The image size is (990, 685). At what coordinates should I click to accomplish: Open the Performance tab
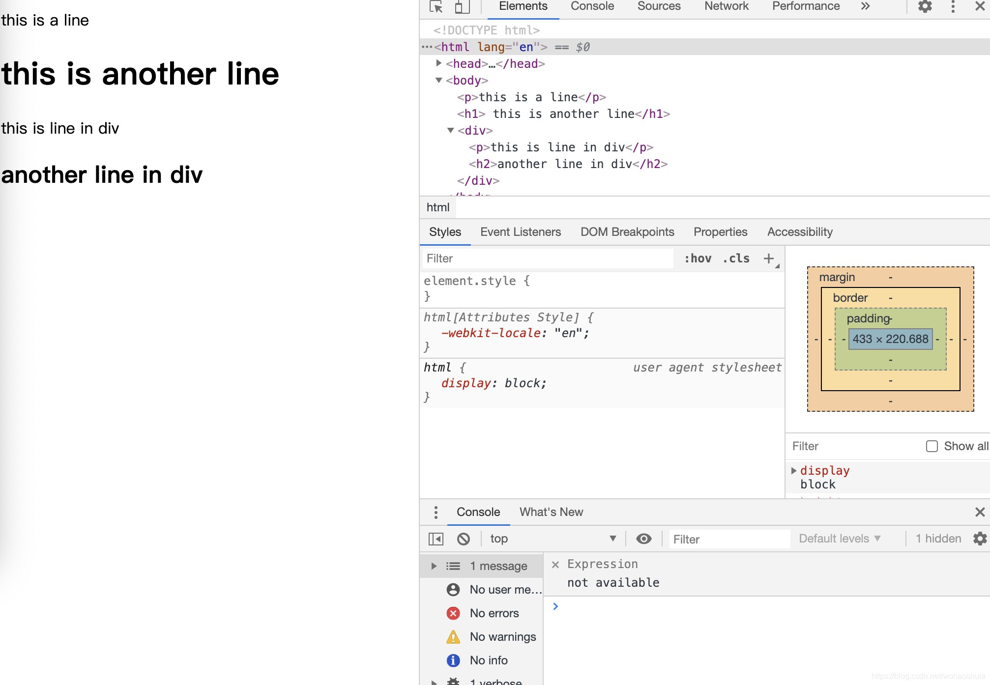(806, 6)
